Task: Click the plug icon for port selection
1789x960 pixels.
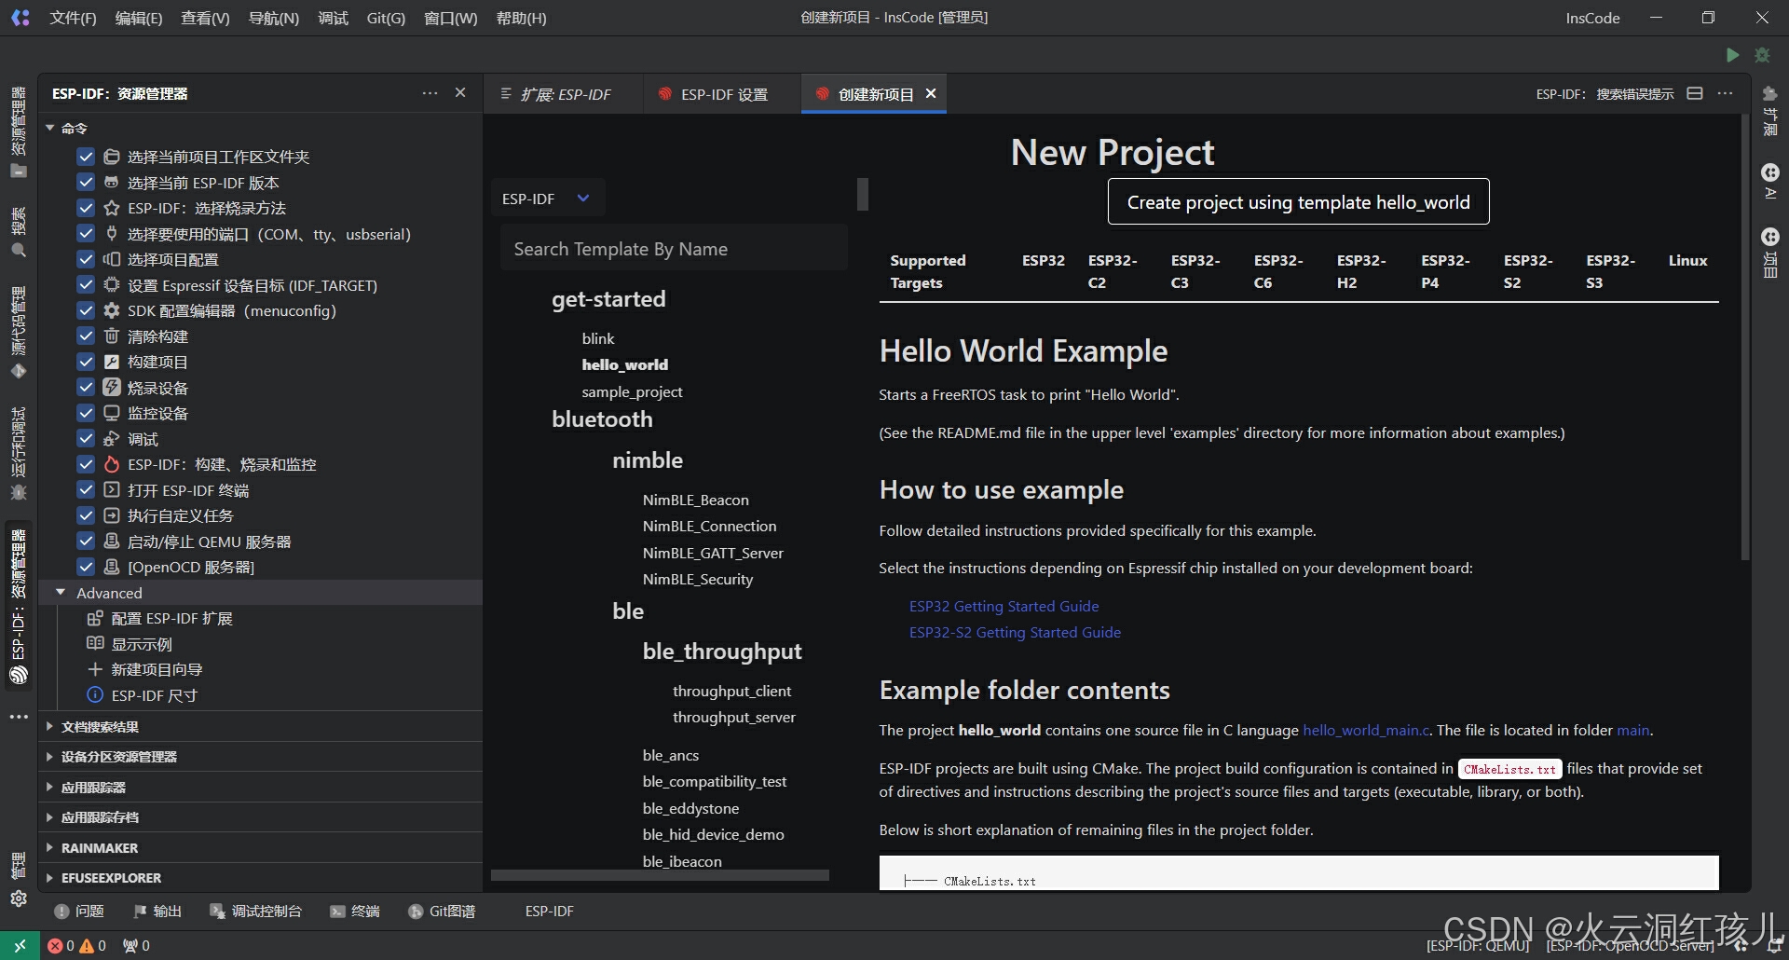Action: [112, 233]
